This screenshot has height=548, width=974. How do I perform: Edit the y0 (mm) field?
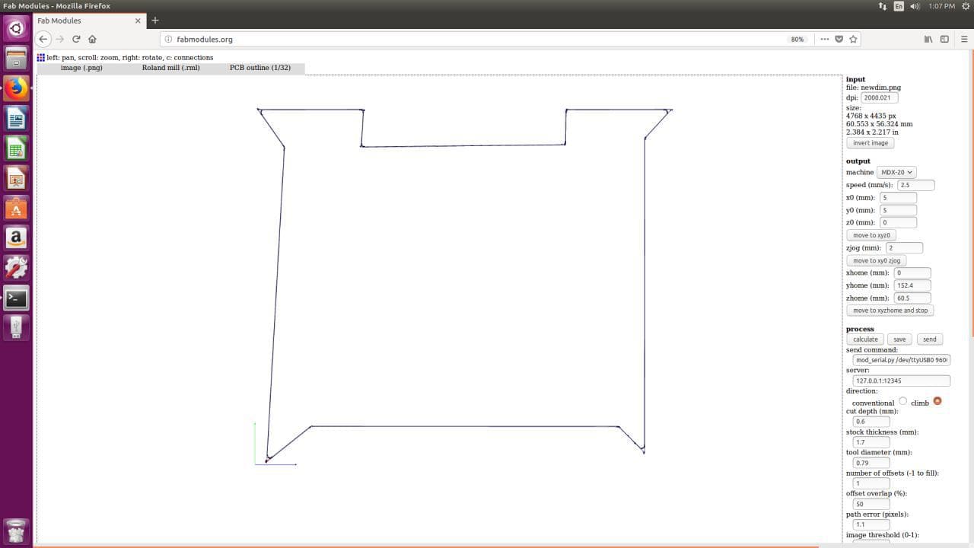(x=898, y=210)
